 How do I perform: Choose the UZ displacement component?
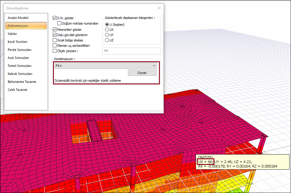pos(107,40)
